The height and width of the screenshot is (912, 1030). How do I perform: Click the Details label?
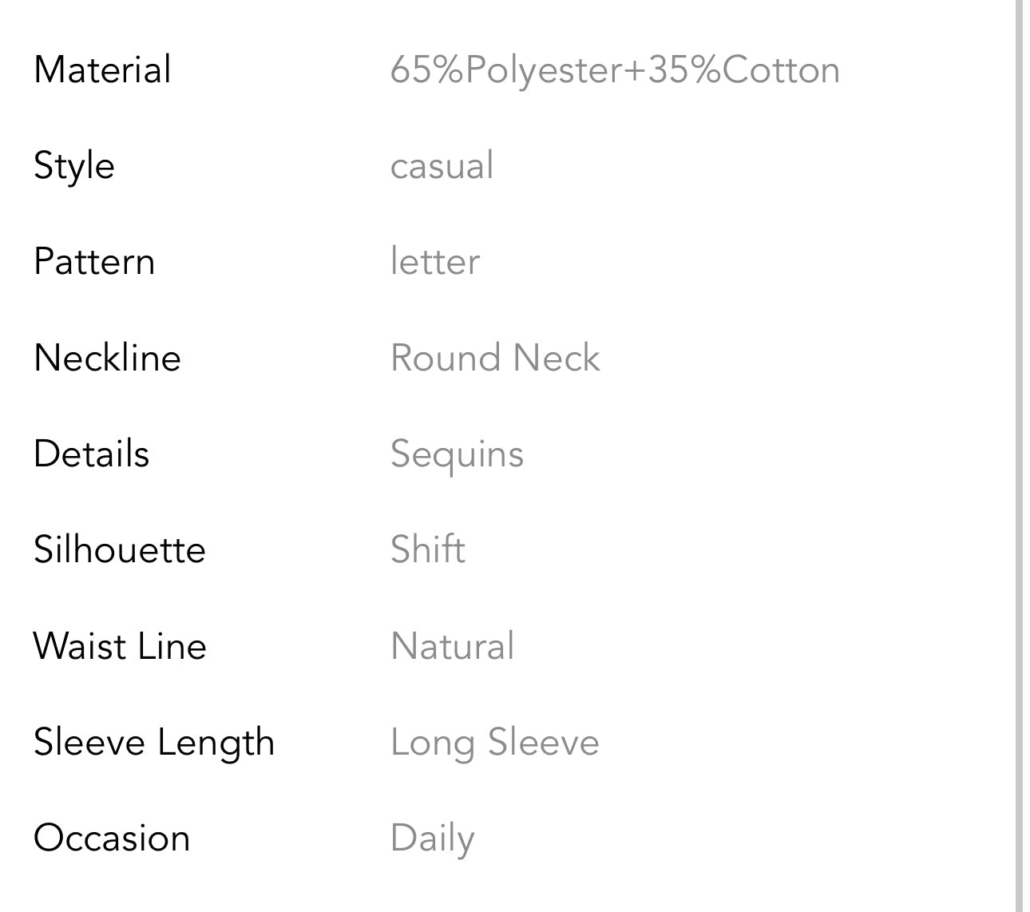tap(92, 454)
